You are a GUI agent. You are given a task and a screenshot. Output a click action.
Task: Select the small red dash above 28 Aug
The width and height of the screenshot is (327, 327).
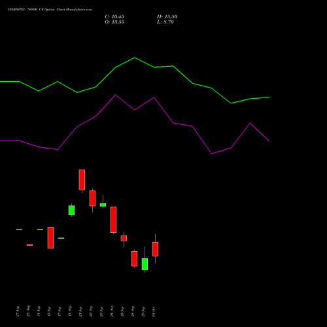tap(29, 245)
